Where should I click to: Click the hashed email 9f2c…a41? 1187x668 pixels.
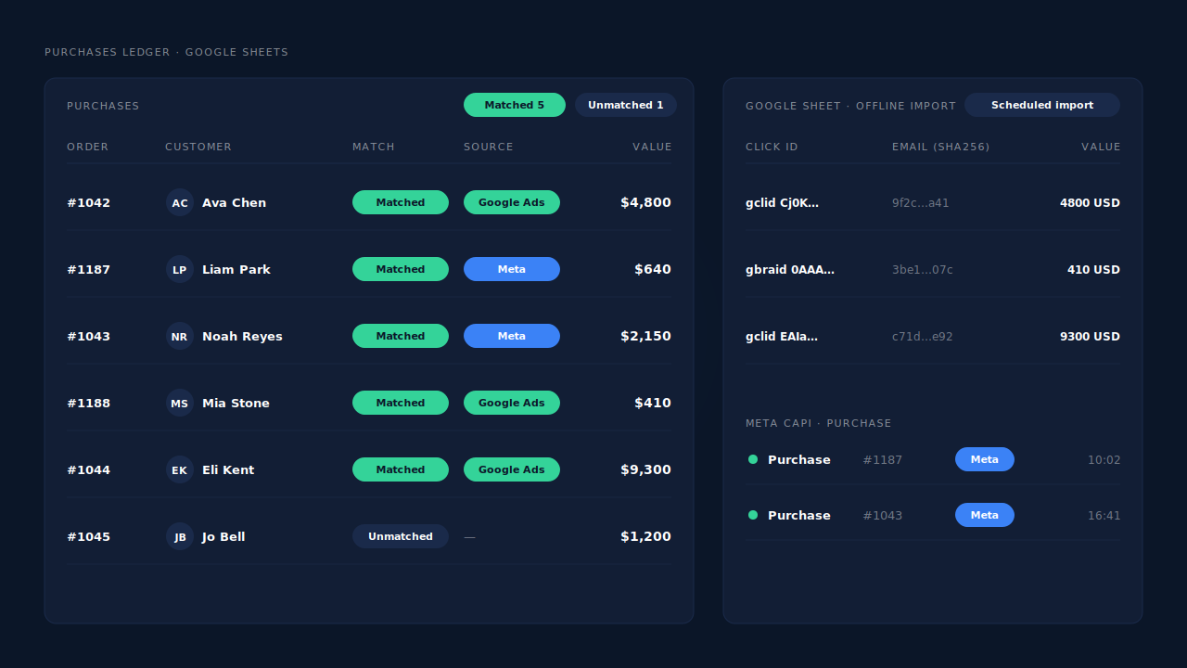[x=920, y=202]
